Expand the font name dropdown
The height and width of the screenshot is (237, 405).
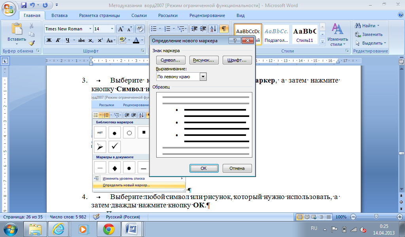[89, 29]
